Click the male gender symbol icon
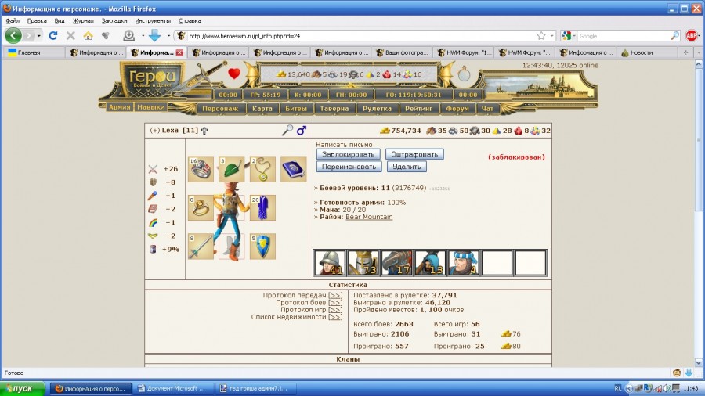705x396 pixels. tap(302, 130)
